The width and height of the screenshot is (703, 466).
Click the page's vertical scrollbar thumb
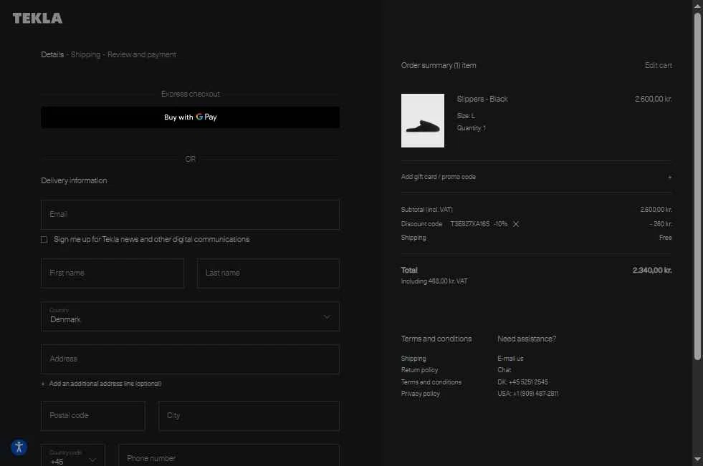697,186
